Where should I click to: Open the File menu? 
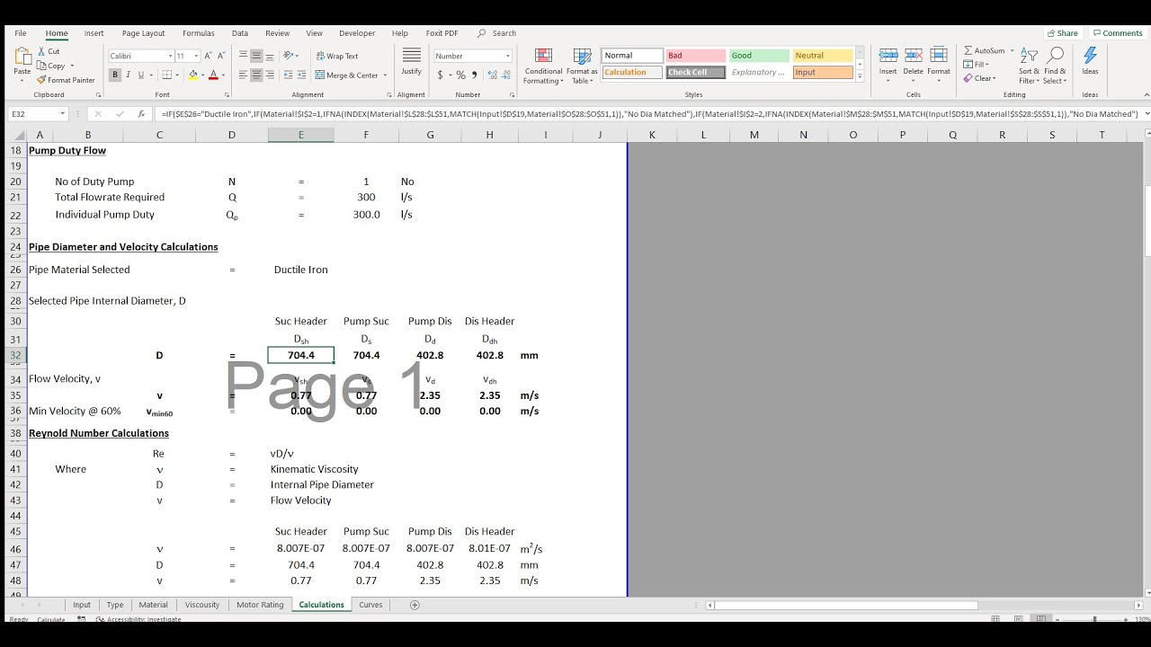pyautogui.click(x=21, y=33)
